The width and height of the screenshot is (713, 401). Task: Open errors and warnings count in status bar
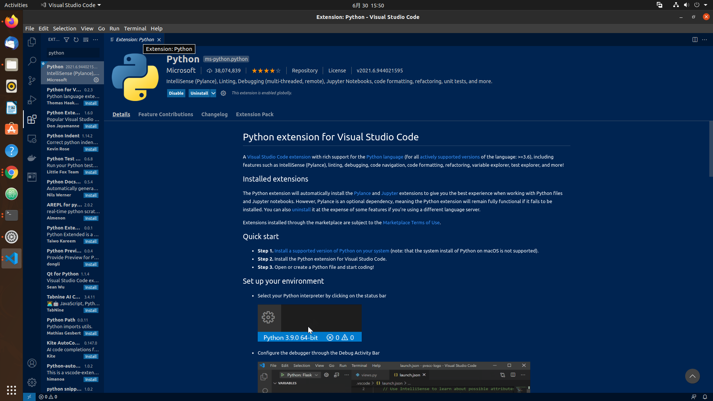48,397
